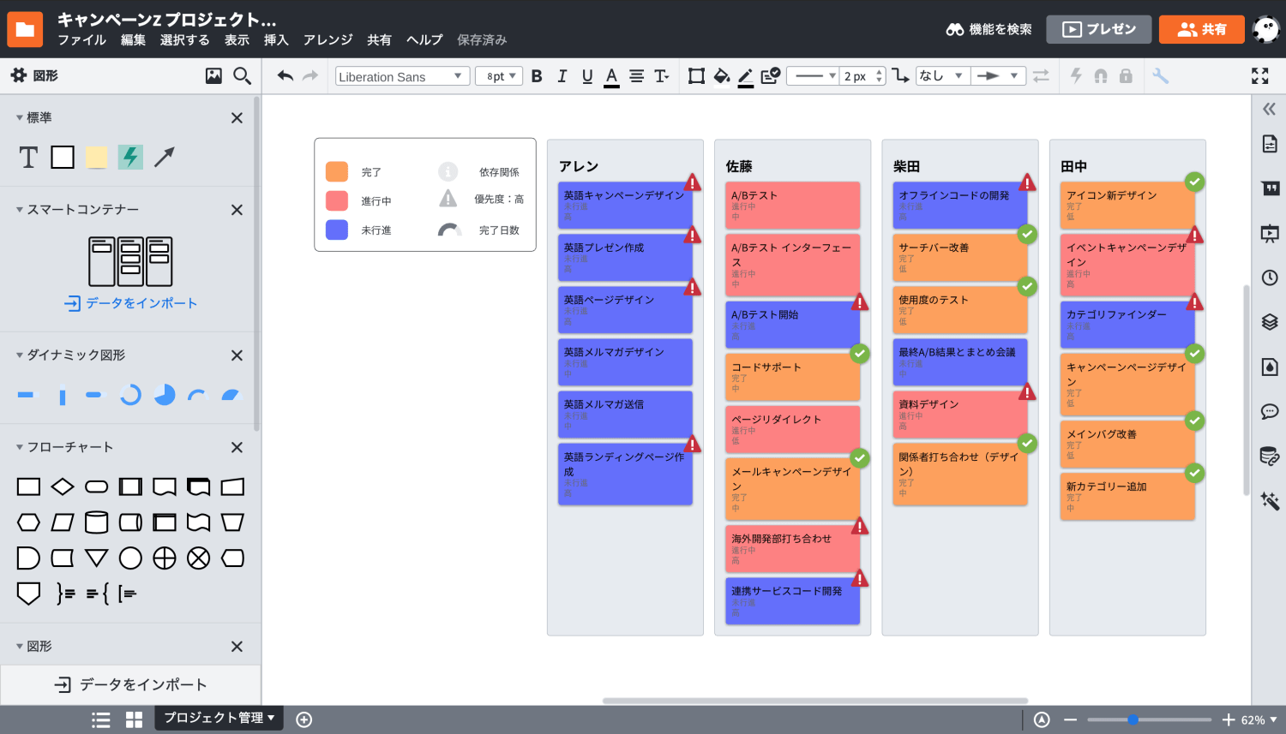Open the layers panel in right sidebar
The height and width of the screenshot is (734, 1286).
point(1270,322)
